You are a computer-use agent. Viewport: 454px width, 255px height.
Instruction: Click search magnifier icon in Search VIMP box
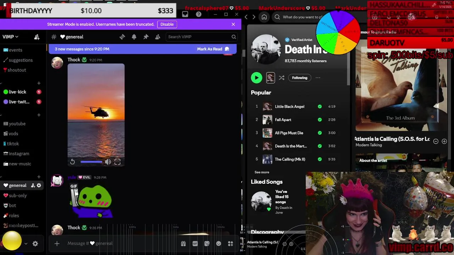click(234, 37)
